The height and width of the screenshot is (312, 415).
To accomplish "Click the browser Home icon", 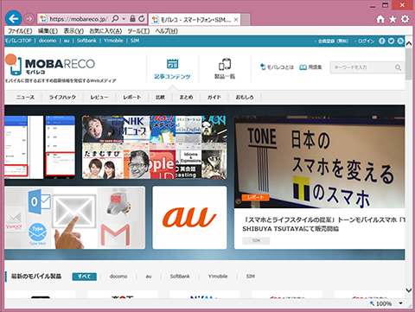I will tap(380, 19).
